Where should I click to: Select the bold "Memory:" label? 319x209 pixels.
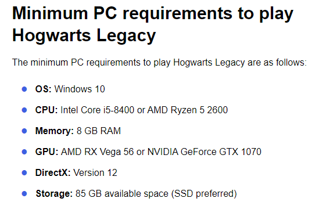tap(55, 131)
